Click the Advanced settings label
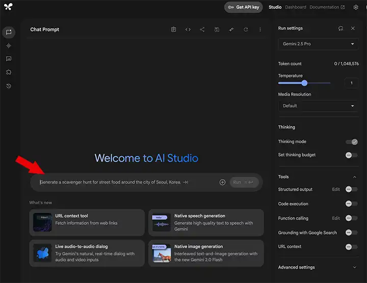 point(296,267)
